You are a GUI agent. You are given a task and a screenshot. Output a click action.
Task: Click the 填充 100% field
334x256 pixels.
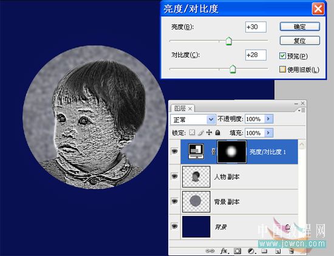point(255,133)
